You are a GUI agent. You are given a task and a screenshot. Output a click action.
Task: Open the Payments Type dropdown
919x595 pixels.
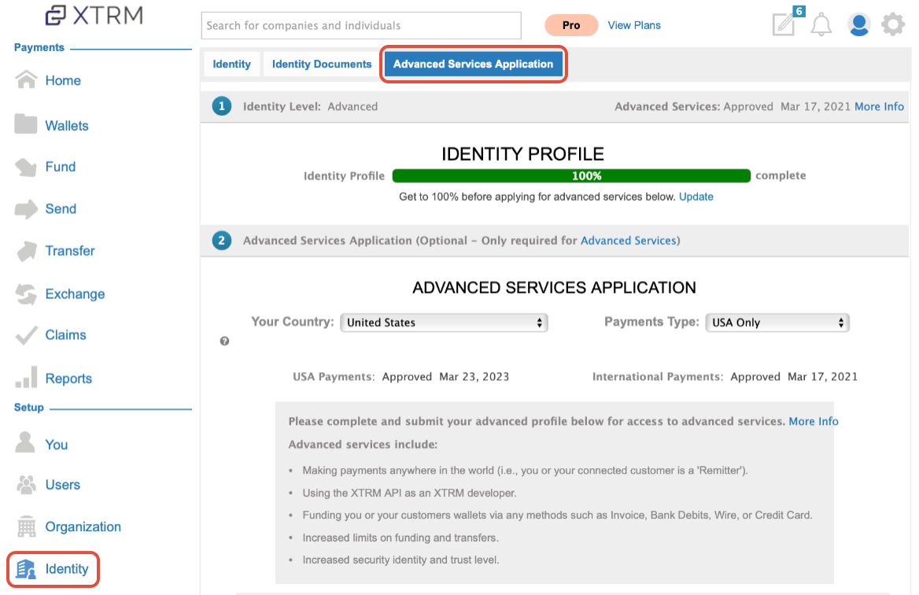coord(777,323)
